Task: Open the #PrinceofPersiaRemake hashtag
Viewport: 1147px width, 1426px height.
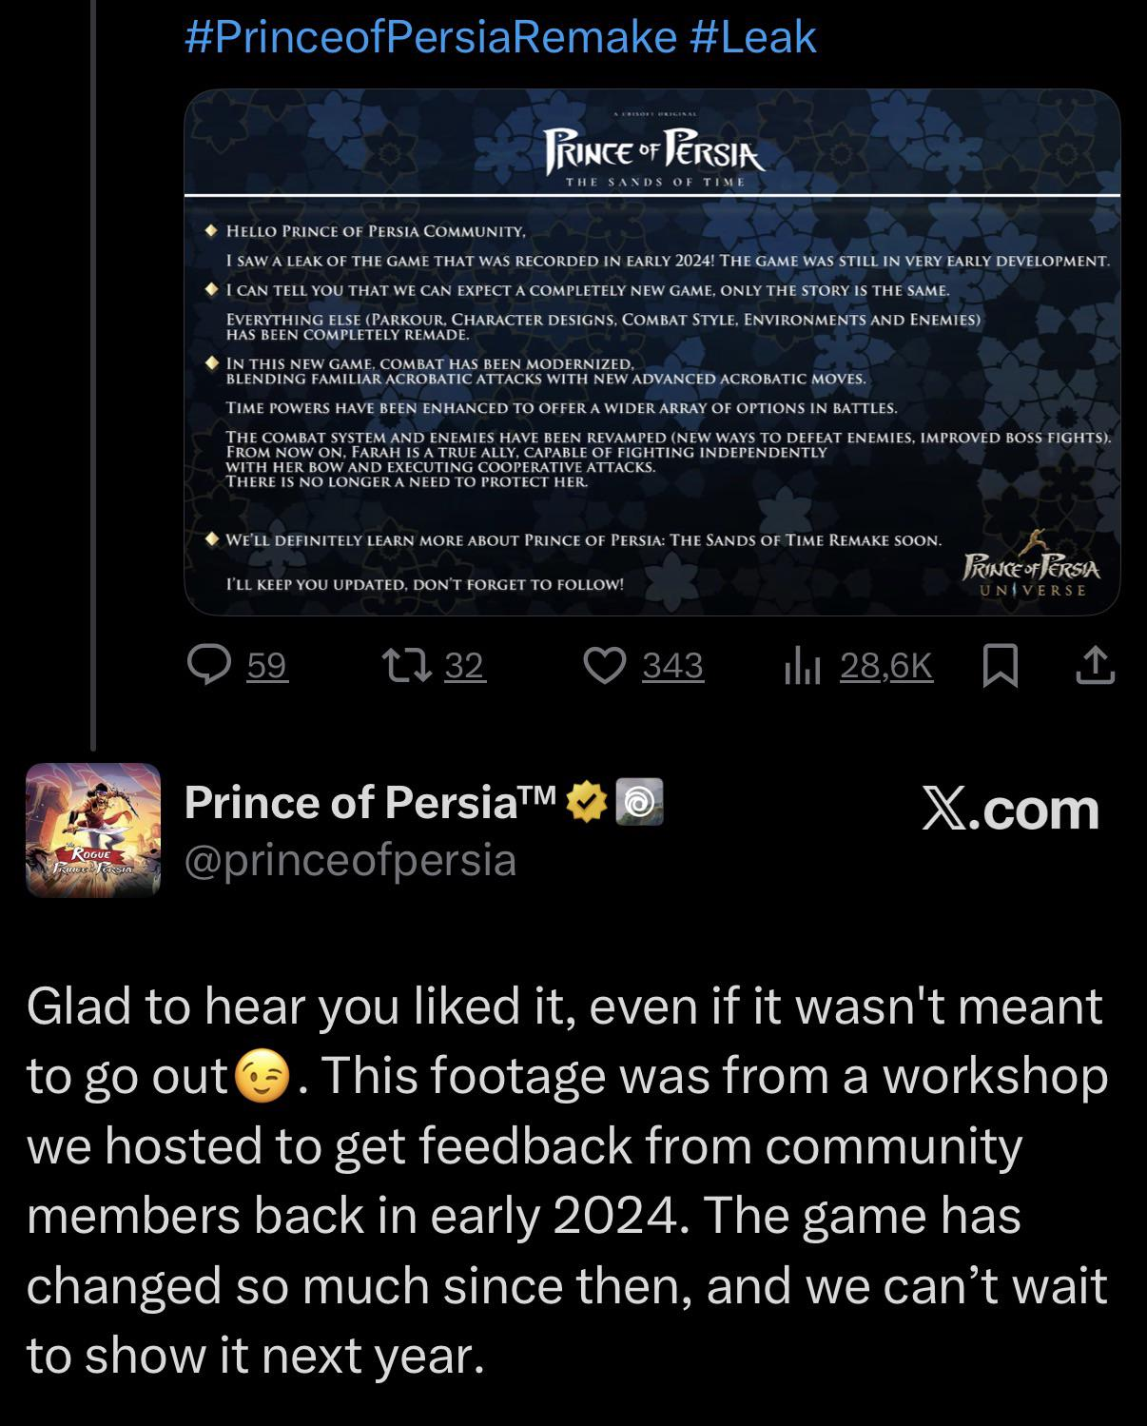Action: 430,37
